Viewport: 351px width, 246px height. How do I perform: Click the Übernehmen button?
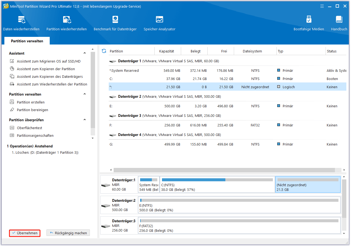[25, 233]
